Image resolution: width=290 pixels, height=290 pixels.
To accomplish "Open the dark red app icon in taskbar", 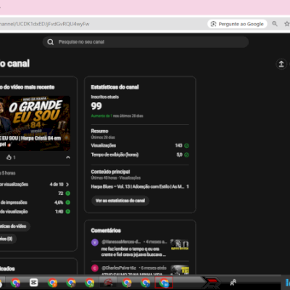I will [x=108, y=282].
